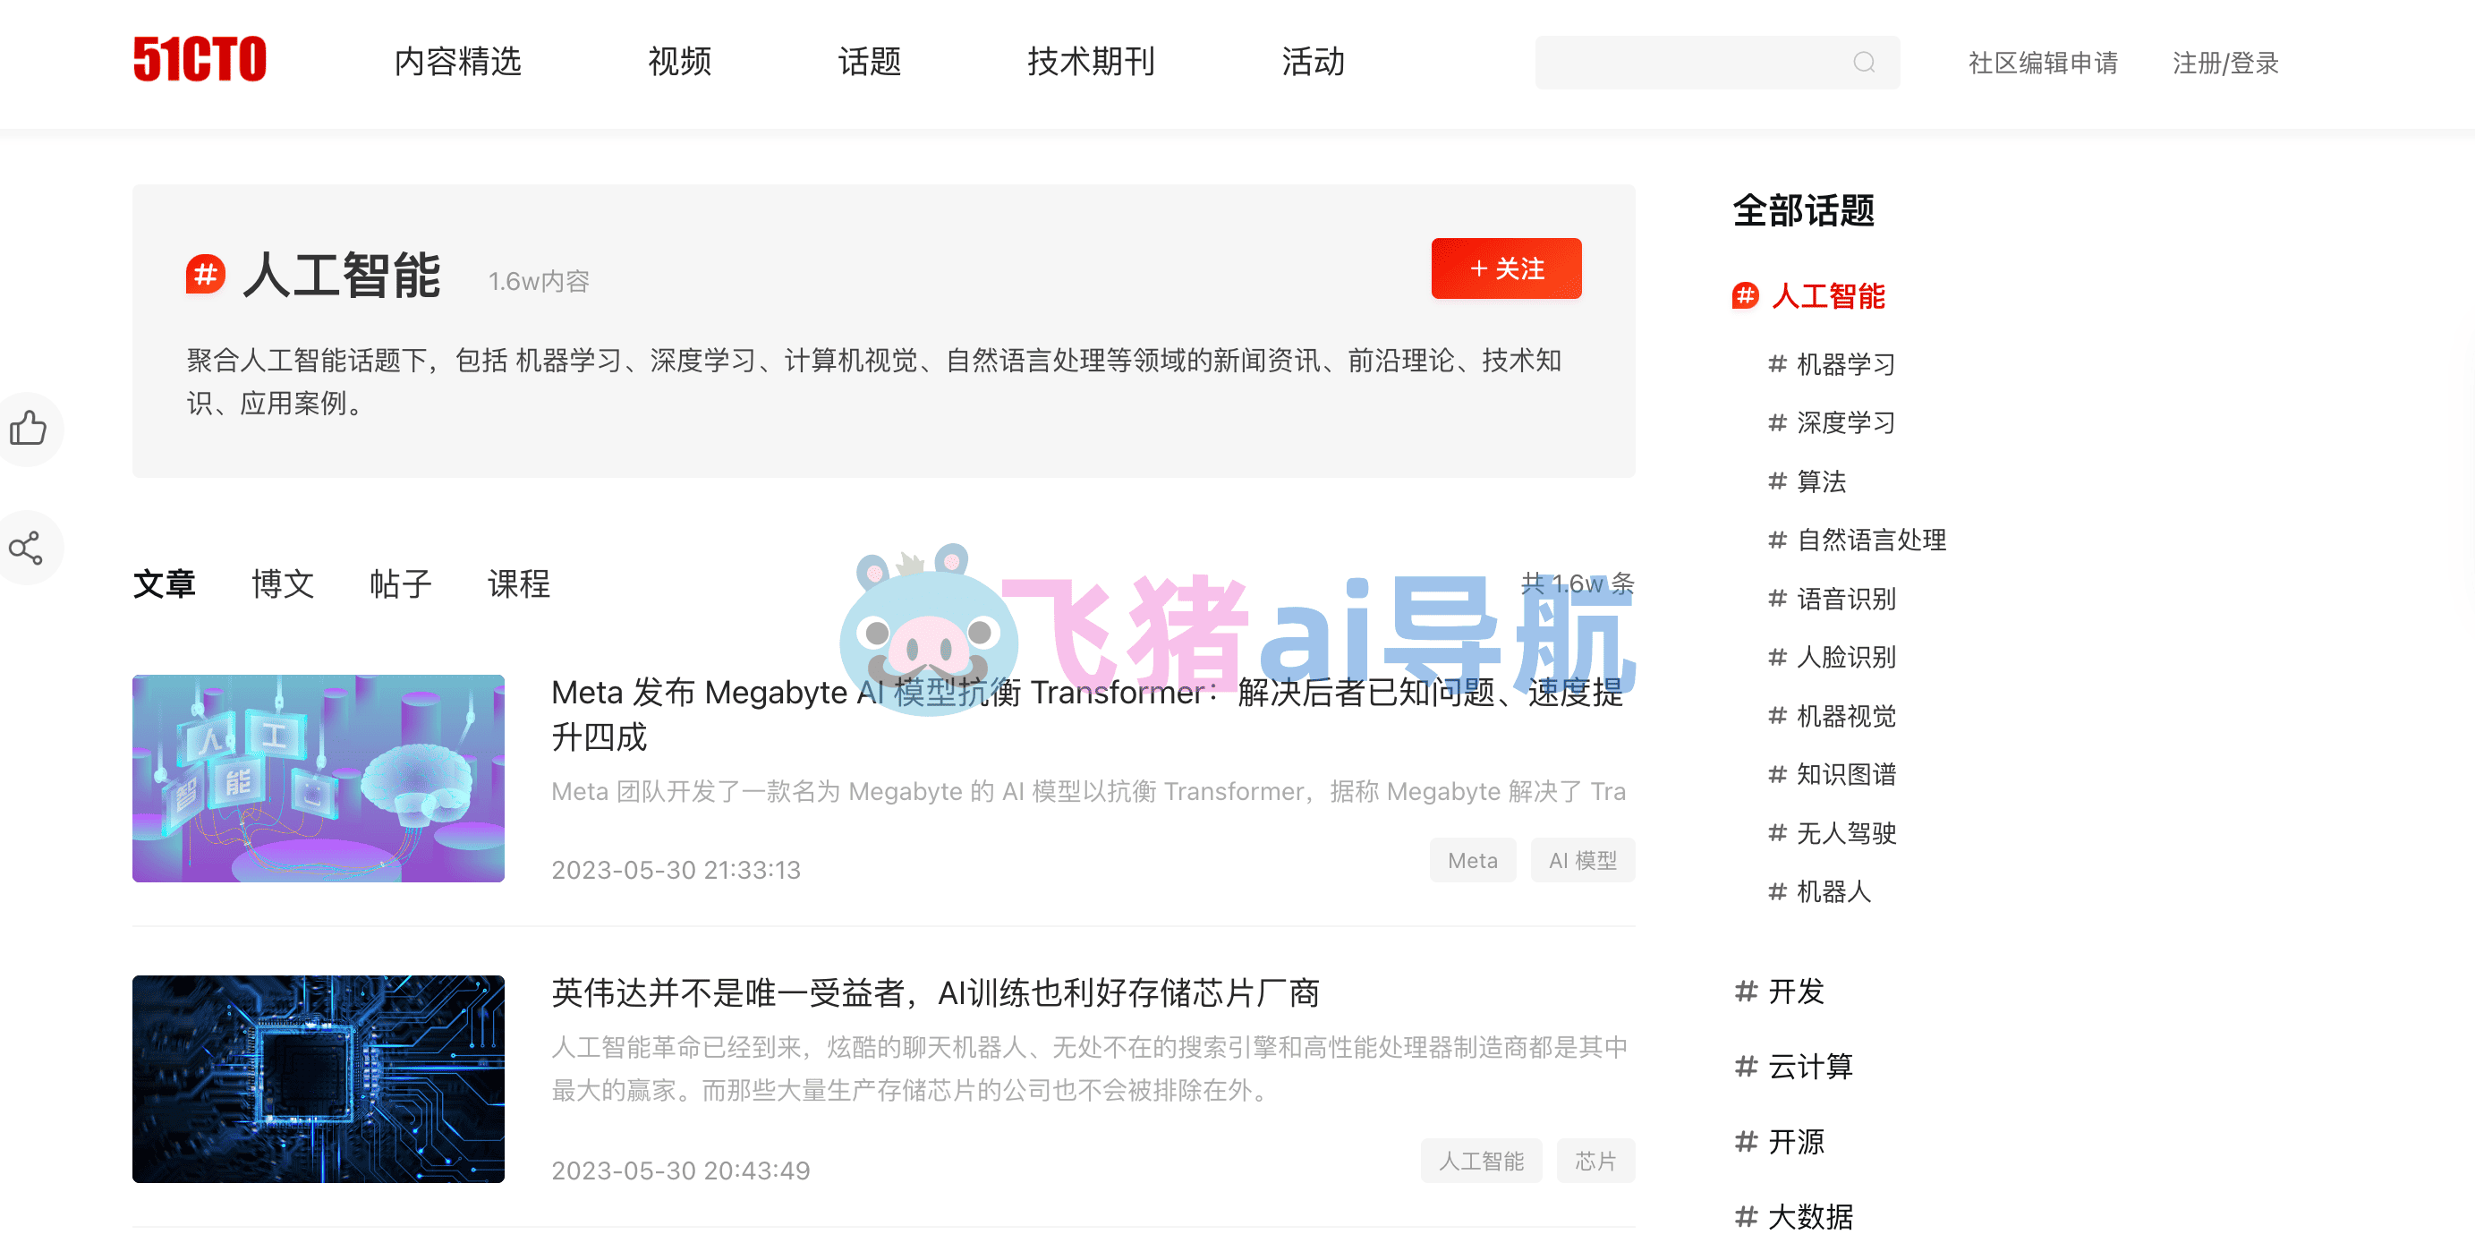Open the 开源 topic category
Screen dimensions: 2475x1260
1796,1142
